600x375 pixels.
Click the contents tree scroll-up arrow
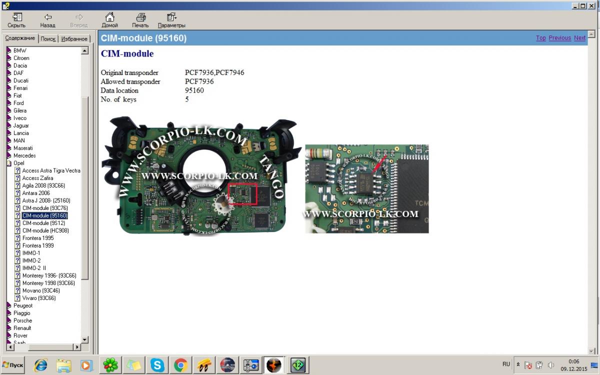[x=84, y=50]
